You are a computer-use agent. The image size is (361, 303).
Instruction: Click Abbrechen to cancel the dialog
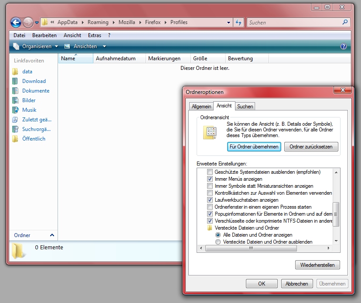tap(297, 284)
